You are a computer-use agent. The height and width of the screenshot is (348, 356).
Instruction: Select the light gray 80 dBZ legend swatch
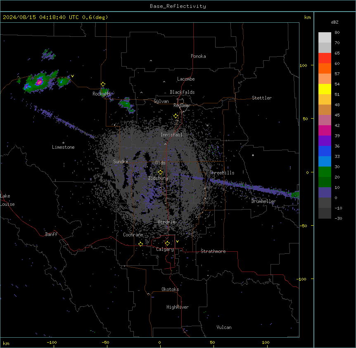tap(325, 38)
